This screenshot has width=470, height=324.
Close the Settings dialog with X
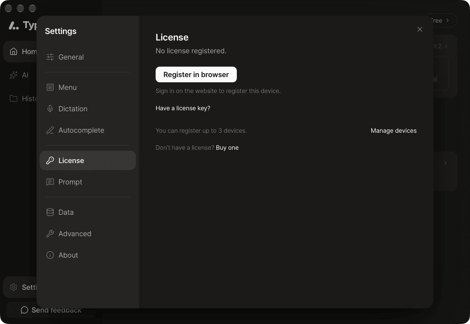420,29
